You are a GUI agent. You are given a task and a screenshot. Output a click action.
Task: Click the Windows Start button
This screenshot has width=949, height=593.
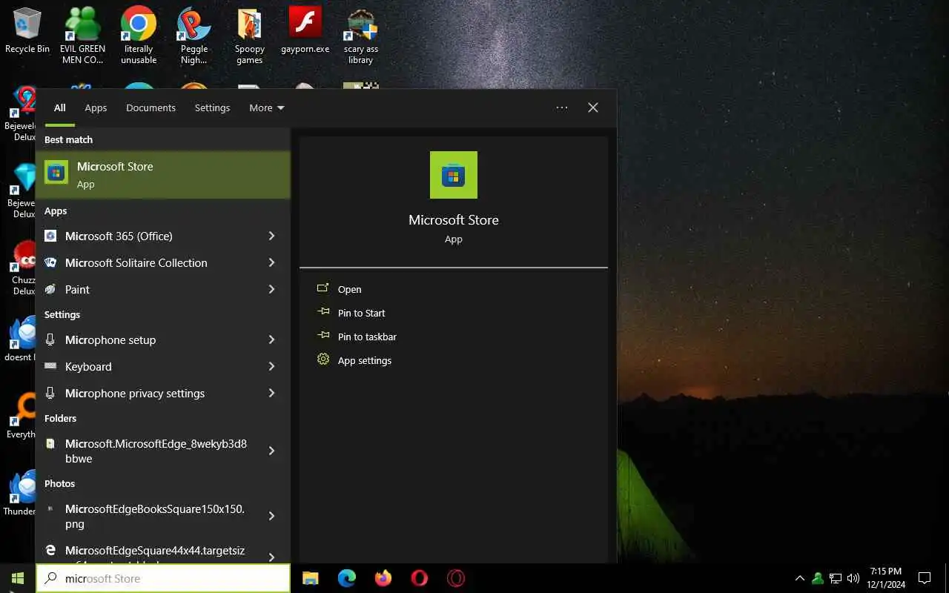pyautogui.click(x=18, y=578)
